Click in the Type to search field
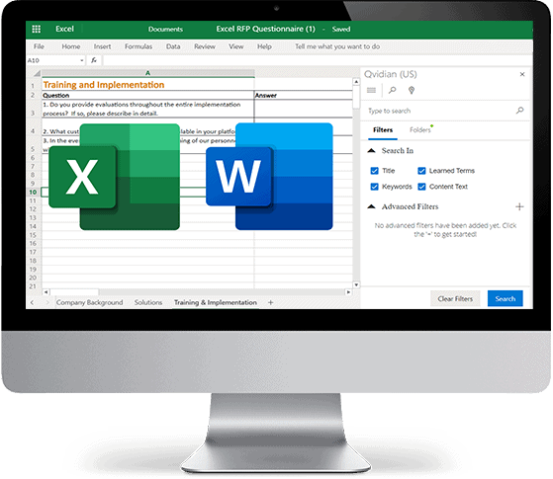This screenshot has height=479, width=553. pos(441,111)
